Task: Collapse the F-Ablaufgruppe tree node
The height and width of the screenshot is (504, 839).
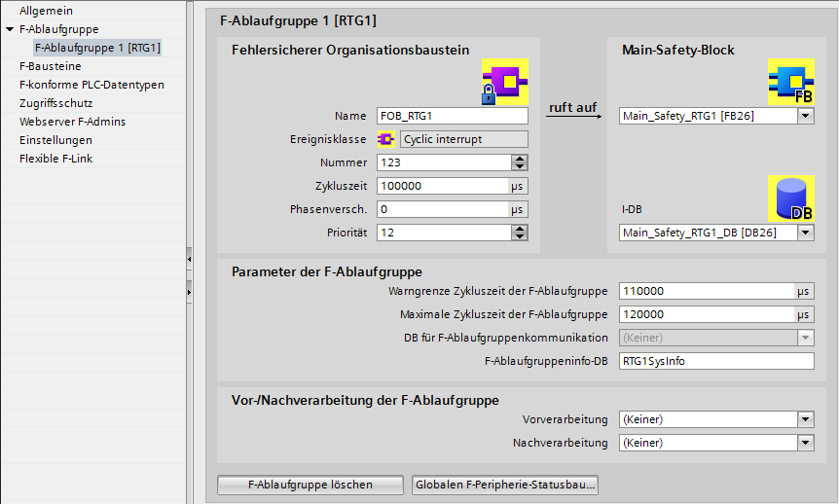Action: pyautogui.click(x=9, y=29)
